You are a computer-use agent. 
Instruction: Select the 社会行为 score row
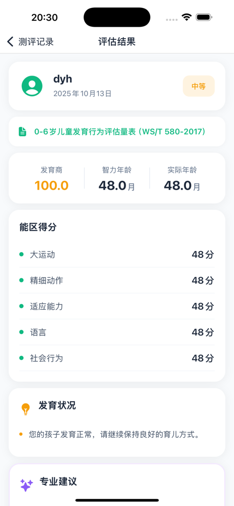click(x=117, y=358)
